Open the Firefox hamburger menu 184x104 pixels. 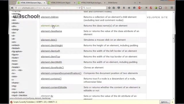point(172,8)
